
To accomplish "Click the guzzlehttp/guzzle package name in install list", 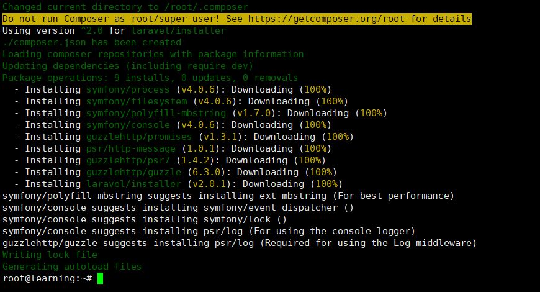I will coord(133,172).
